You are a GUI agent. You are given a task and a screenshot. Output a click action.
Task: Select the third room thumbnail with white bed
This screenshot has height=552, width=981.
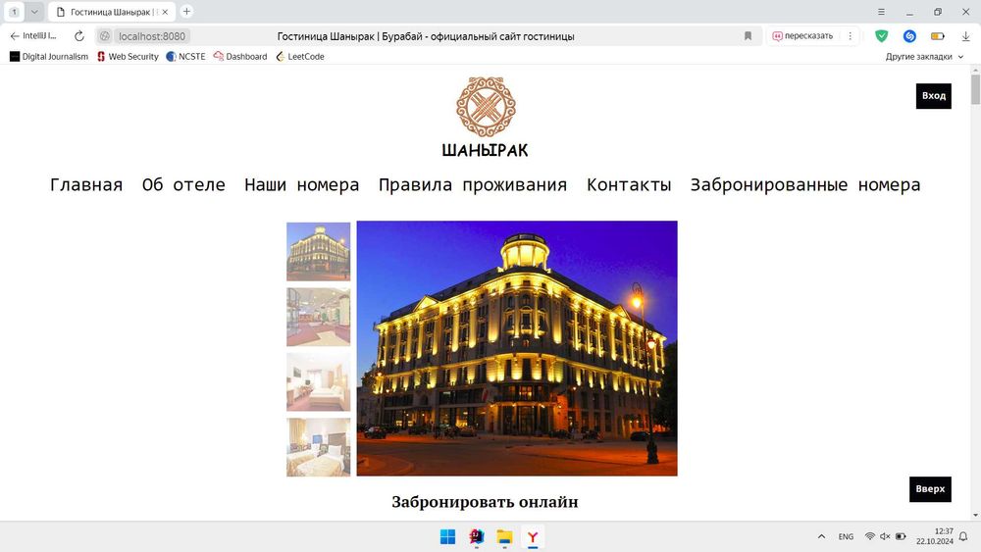pos(319,382)
